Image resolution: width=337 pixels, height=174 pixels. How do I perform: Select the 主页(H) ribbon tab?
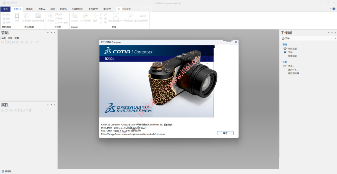click(17, 9)
